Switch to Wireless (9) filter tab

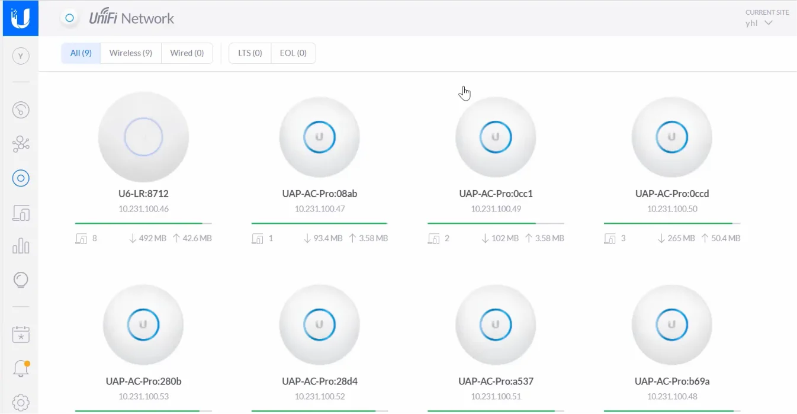[x=131, y=53]
